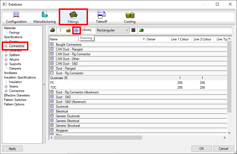Screen dimensions: 237x154
Task: Collapse the Duct - Flg Connector group
Action: (x=52, y=73)
